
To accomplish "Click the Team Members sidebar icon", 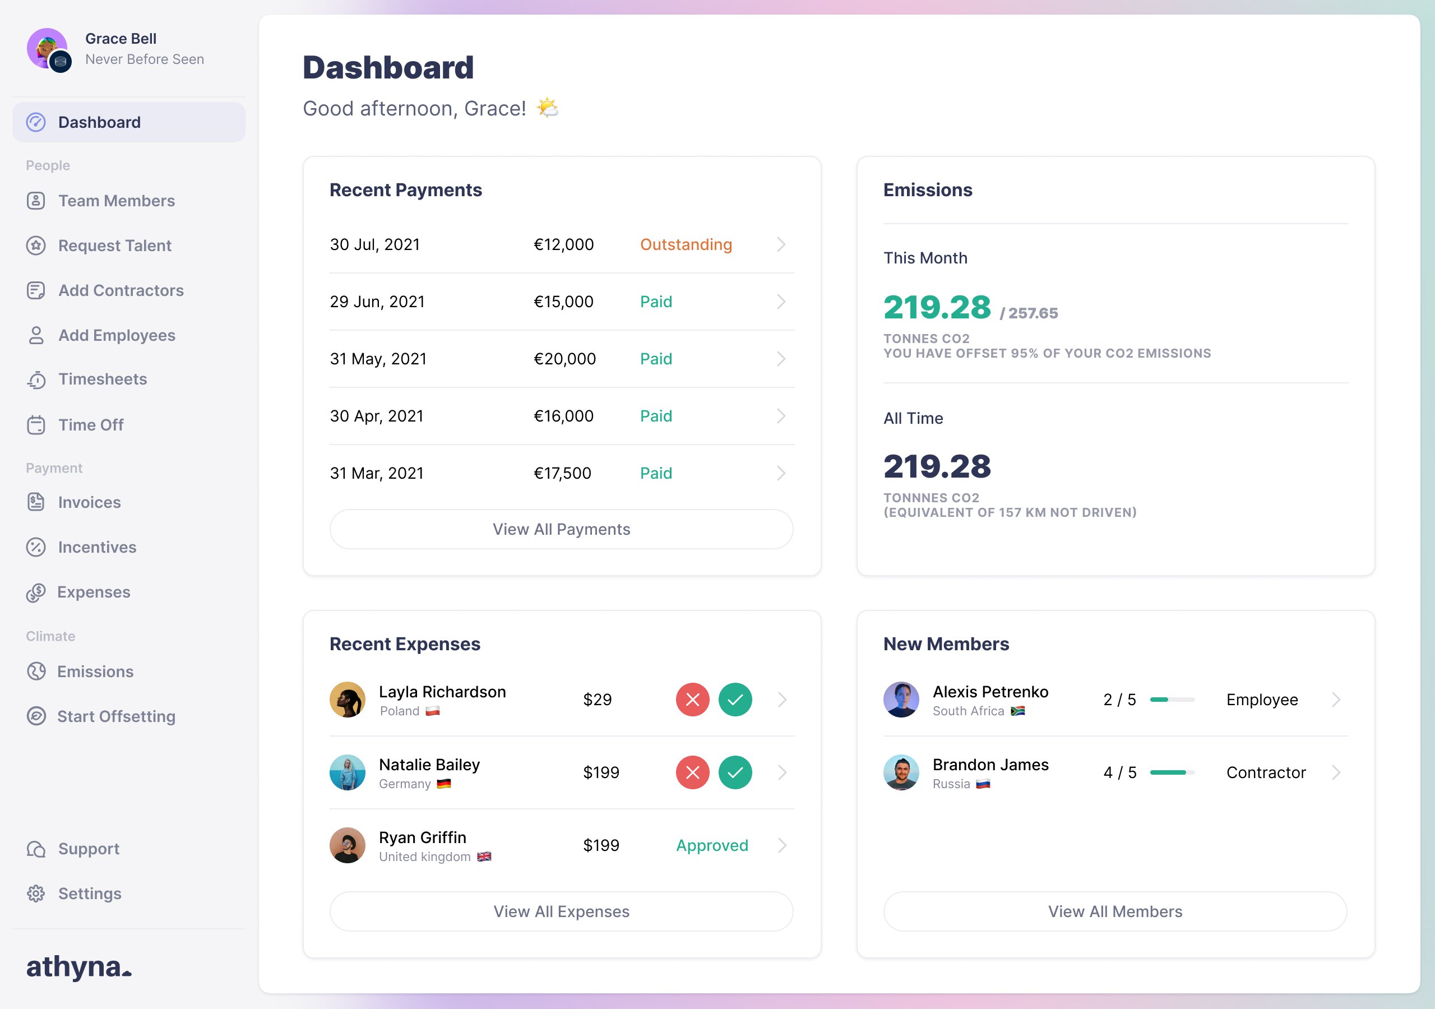I will click(36, 201).
